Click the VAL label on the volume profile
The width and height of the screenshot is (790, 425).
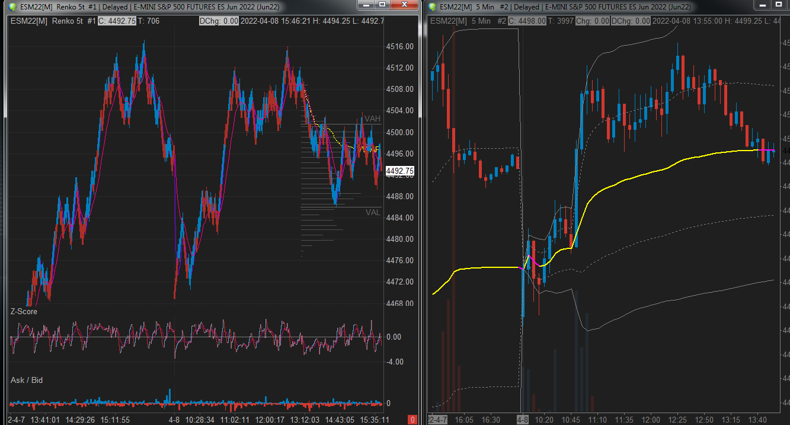[373, 212]
